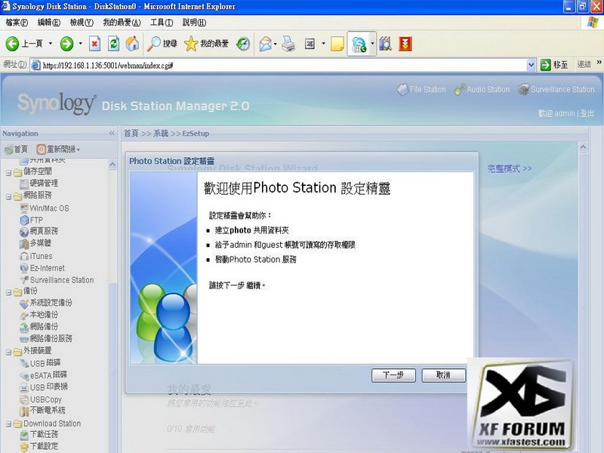Image resolution: width=604 pixels, height=453 pixels.
Task: Click the Skype toolbar icon
Action: (x=359, y=45)
